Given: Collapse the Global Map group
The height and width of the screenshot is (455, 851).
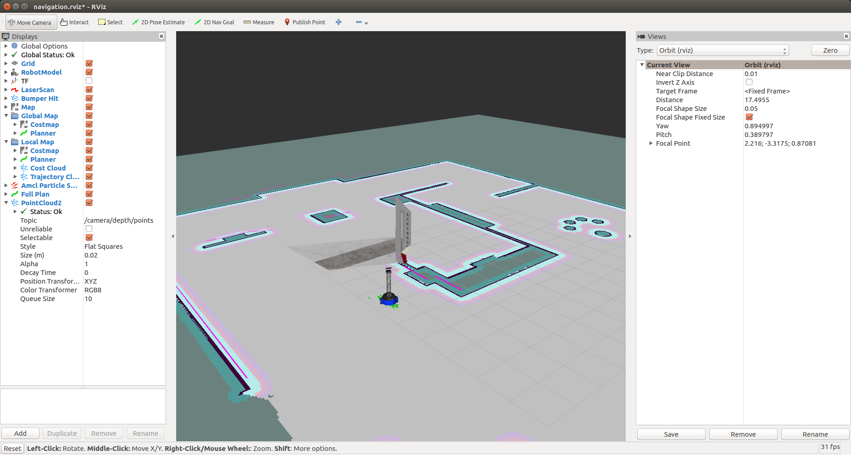Looking at the screenshot, I should 6,115.
